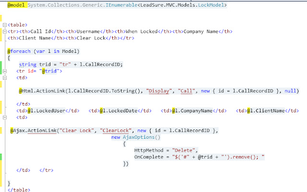Click OnComplete property name
The width and height of the screenshot is (307, 192).
(x=149, y=157)
